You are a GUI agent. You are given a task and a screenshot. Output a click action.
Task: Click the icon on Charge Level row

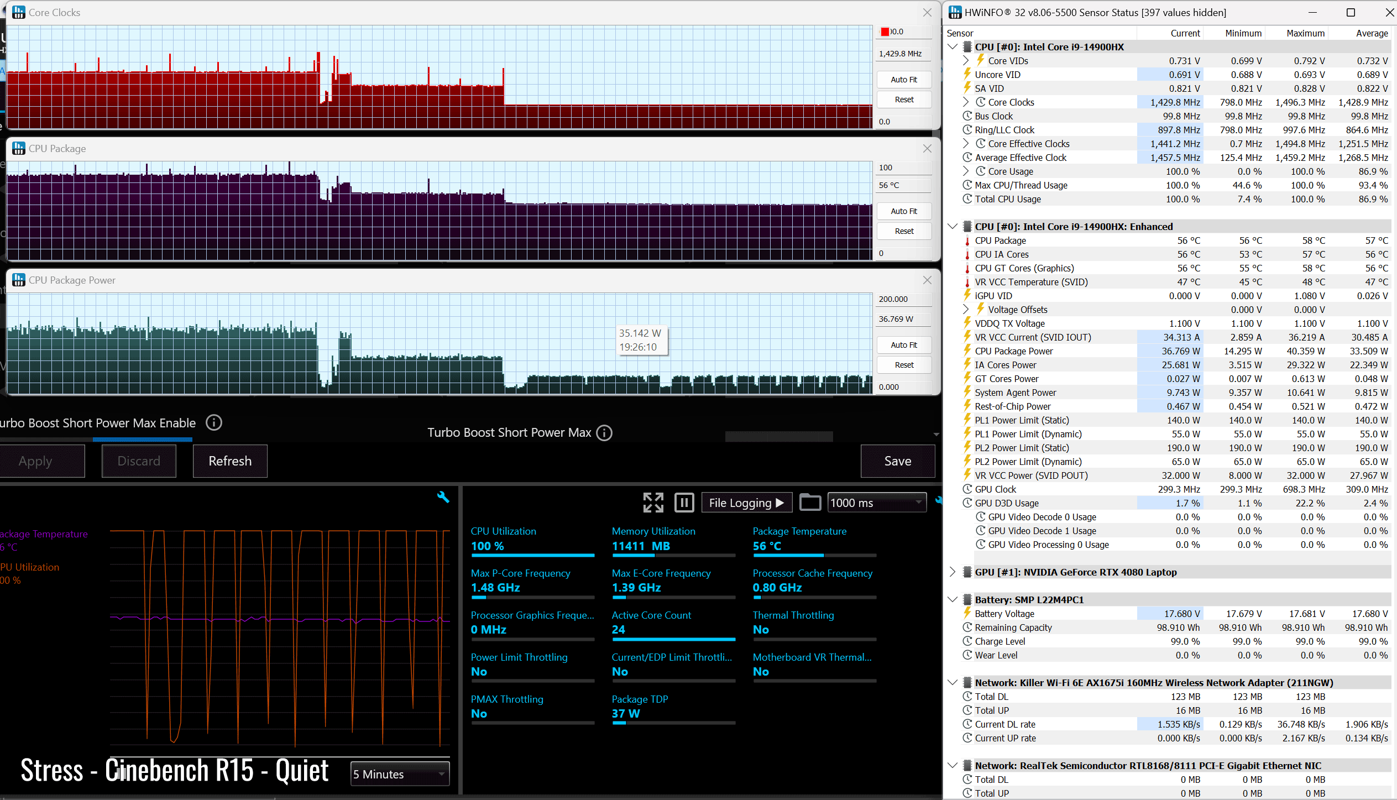pos(967,641)
